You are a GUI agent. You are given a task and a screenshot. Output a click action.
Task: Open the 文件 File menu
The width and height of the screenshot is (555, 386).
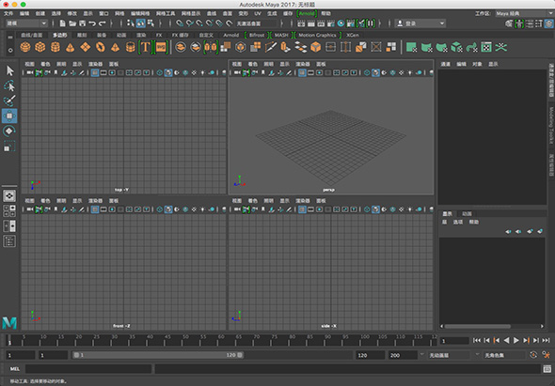8,13
